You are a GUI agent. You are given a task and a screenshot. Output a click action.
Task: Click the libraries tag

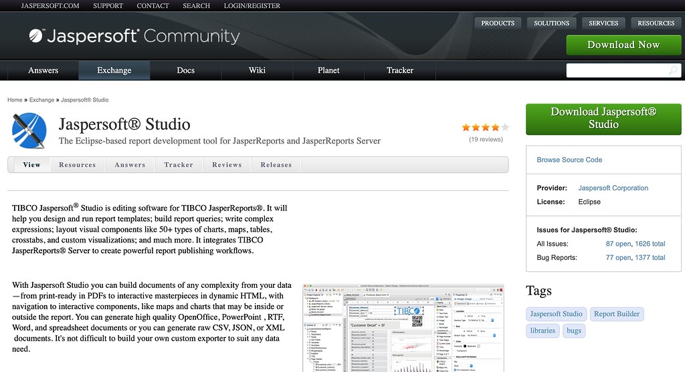pyautogui.click(x=543, y=331)
